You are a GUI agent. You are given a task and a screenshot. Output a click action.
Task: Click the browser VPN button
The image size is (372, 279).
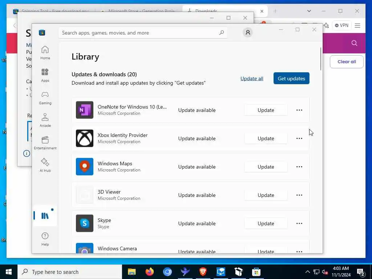click(x=341, y=25)
